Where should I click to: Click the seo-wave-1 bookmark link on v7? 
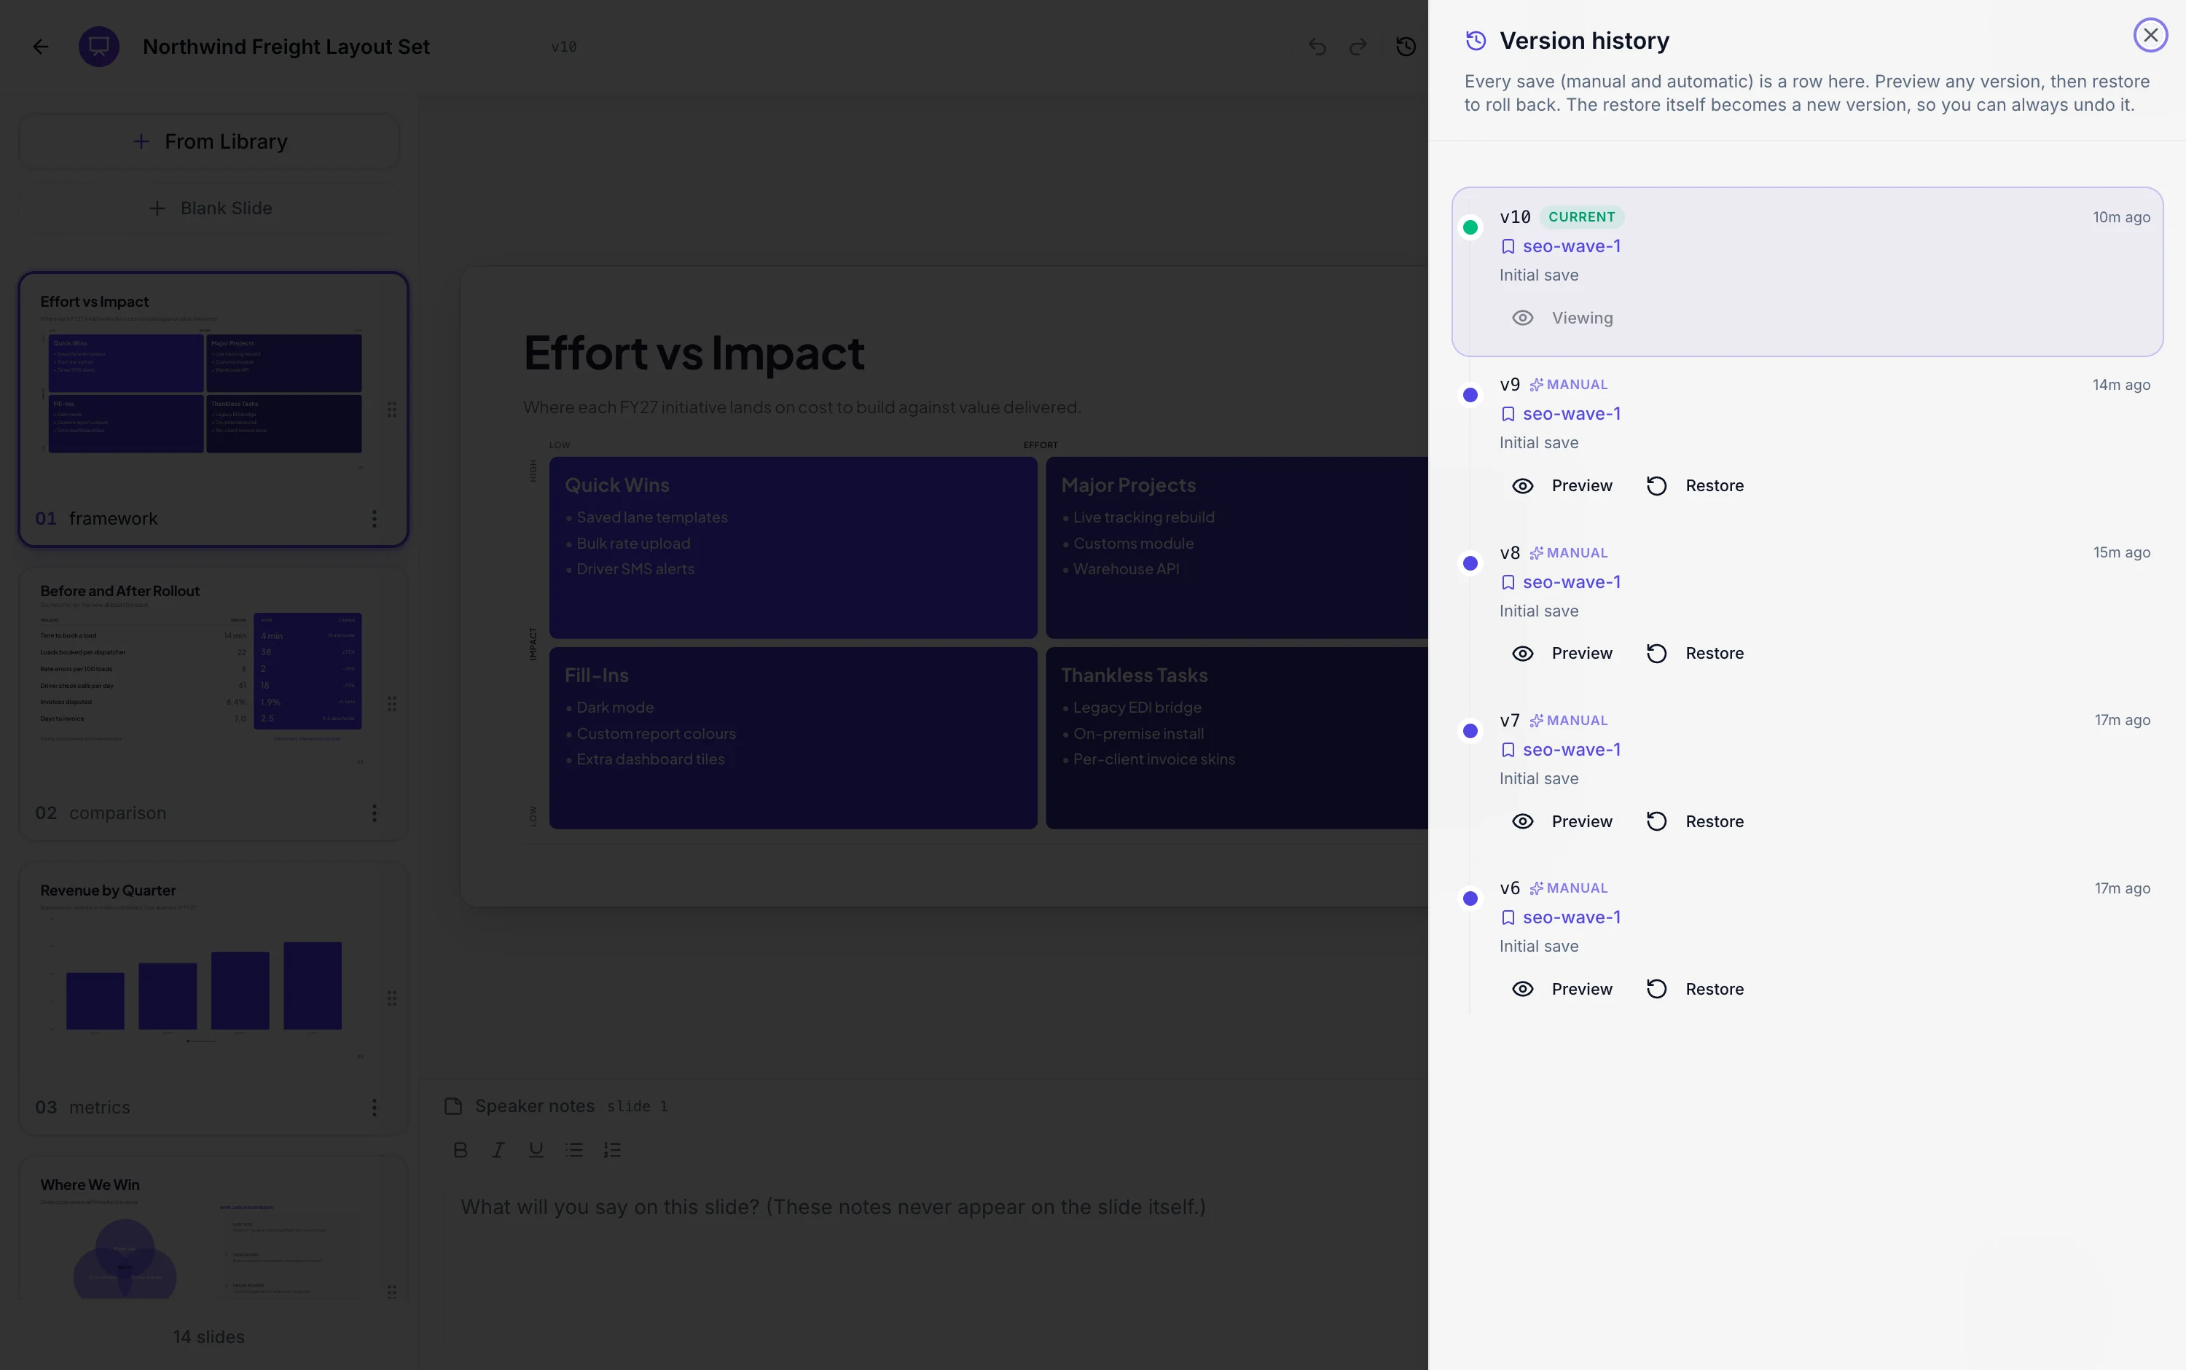point(1561,751)
